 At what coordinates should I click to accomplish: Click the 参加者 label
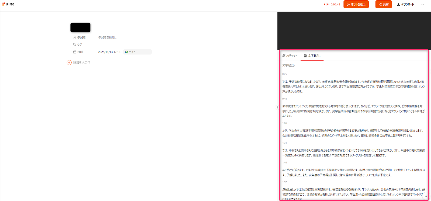[x=81, y=38]
